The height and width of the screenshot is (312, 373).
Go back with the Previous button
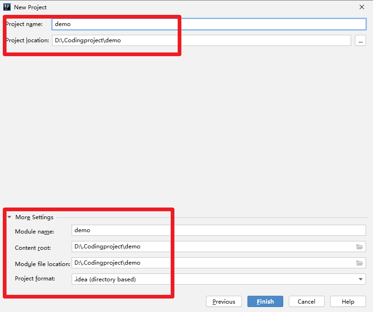pyautogui.click(x=224, y=301)
